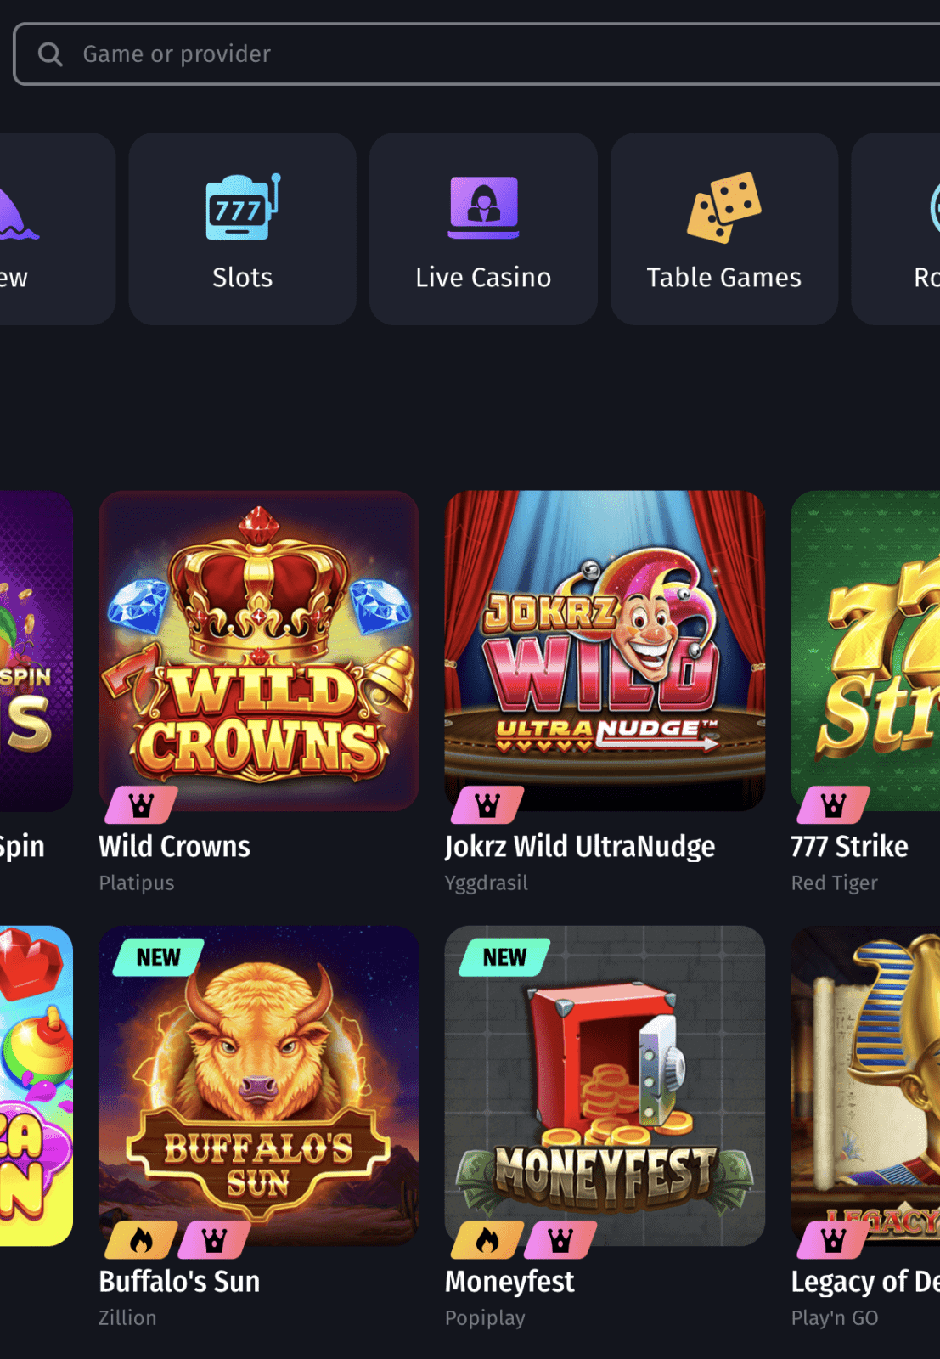Select the Table Games tab label
The height and width of the screenshot is (1359, 940).
tap(724, 278)
